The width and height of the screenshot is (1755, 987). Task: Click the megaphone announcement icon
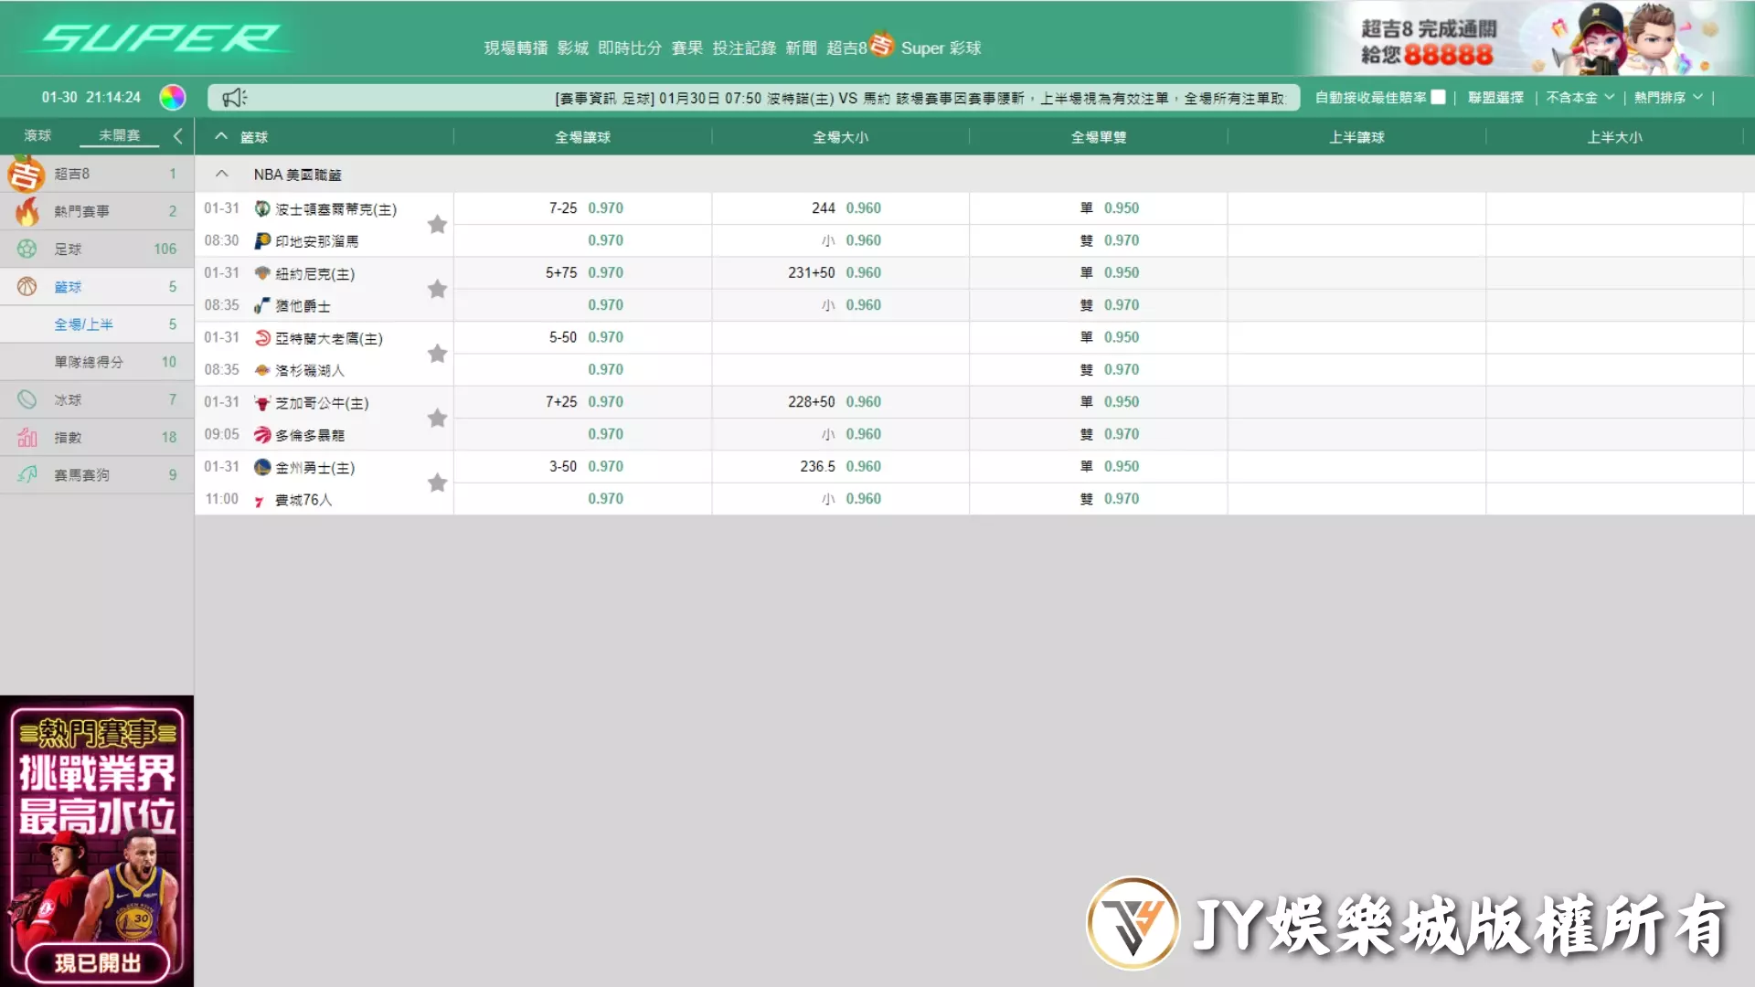[234, 98]
